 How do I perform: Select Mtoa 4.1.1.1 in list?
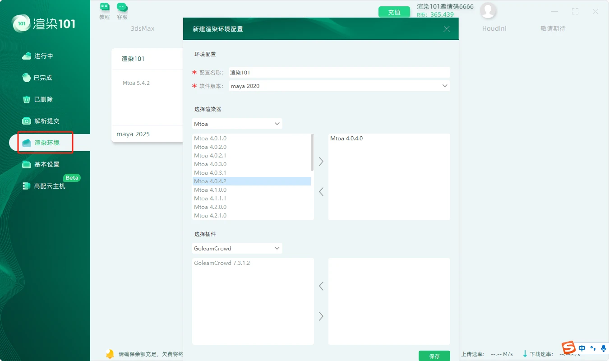(x=252, y=199)
